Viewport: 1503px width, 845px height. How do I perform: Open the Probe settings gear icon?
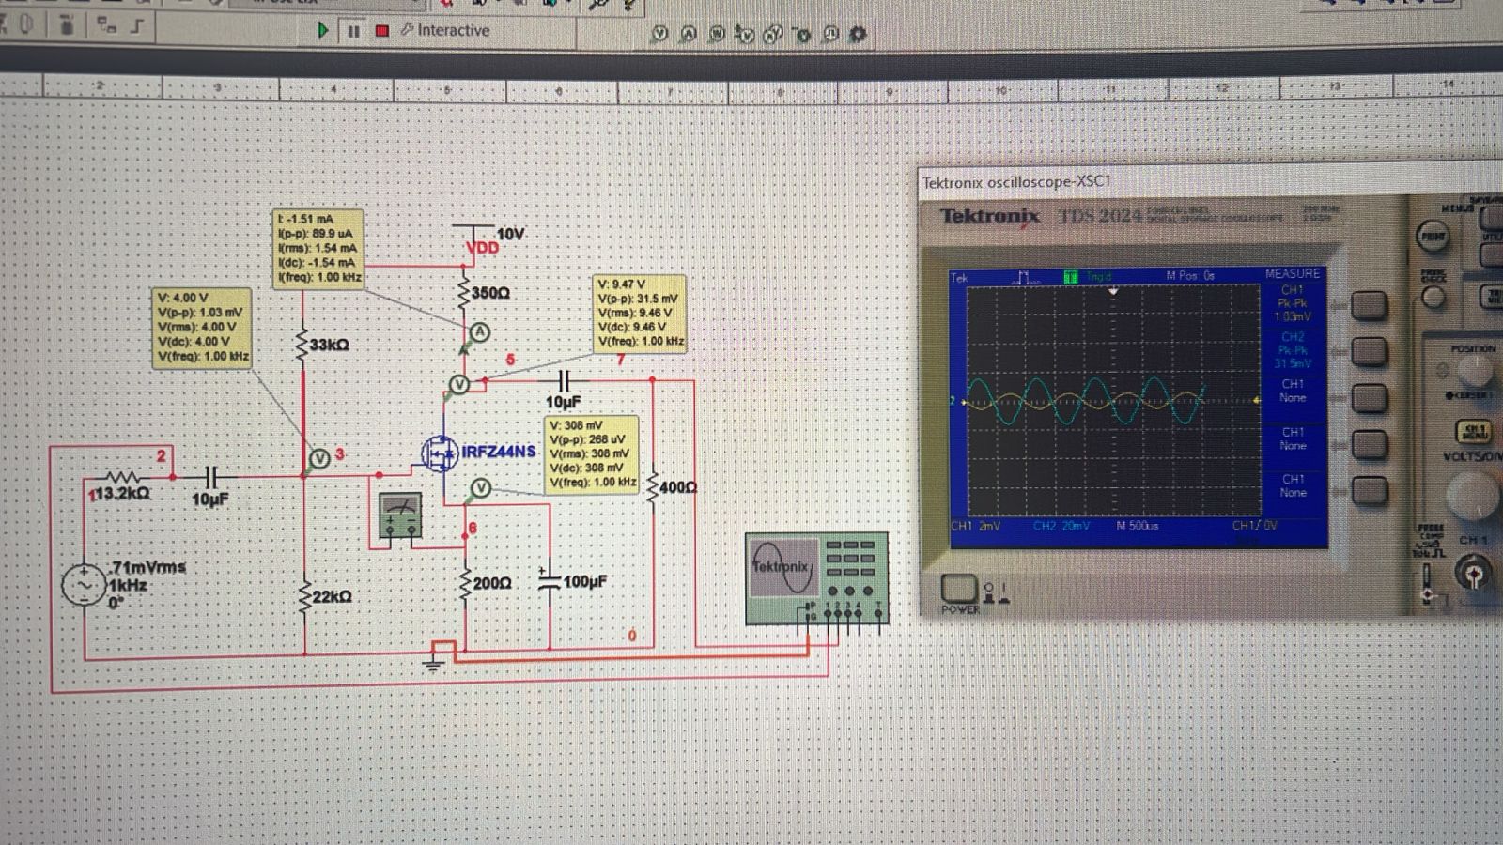pos(857,30)
